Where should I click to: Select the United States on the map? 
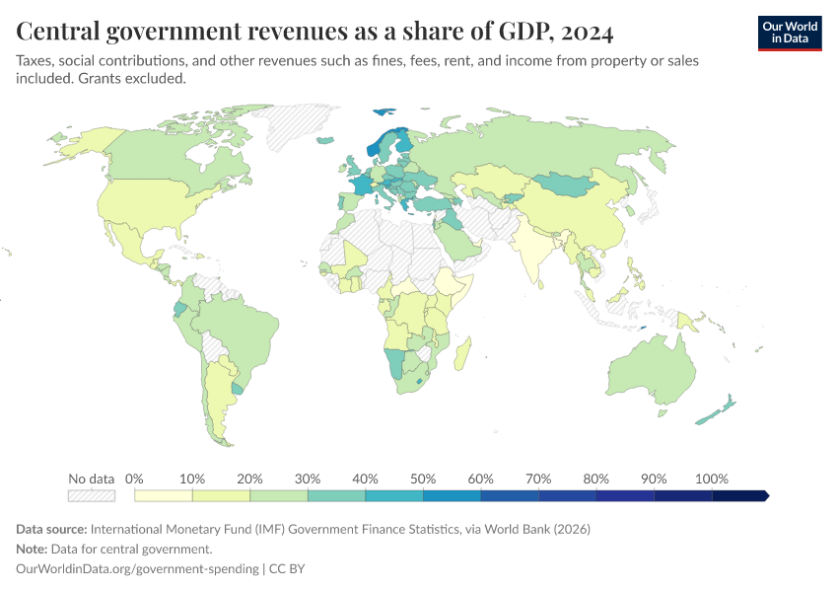(158, 207)
